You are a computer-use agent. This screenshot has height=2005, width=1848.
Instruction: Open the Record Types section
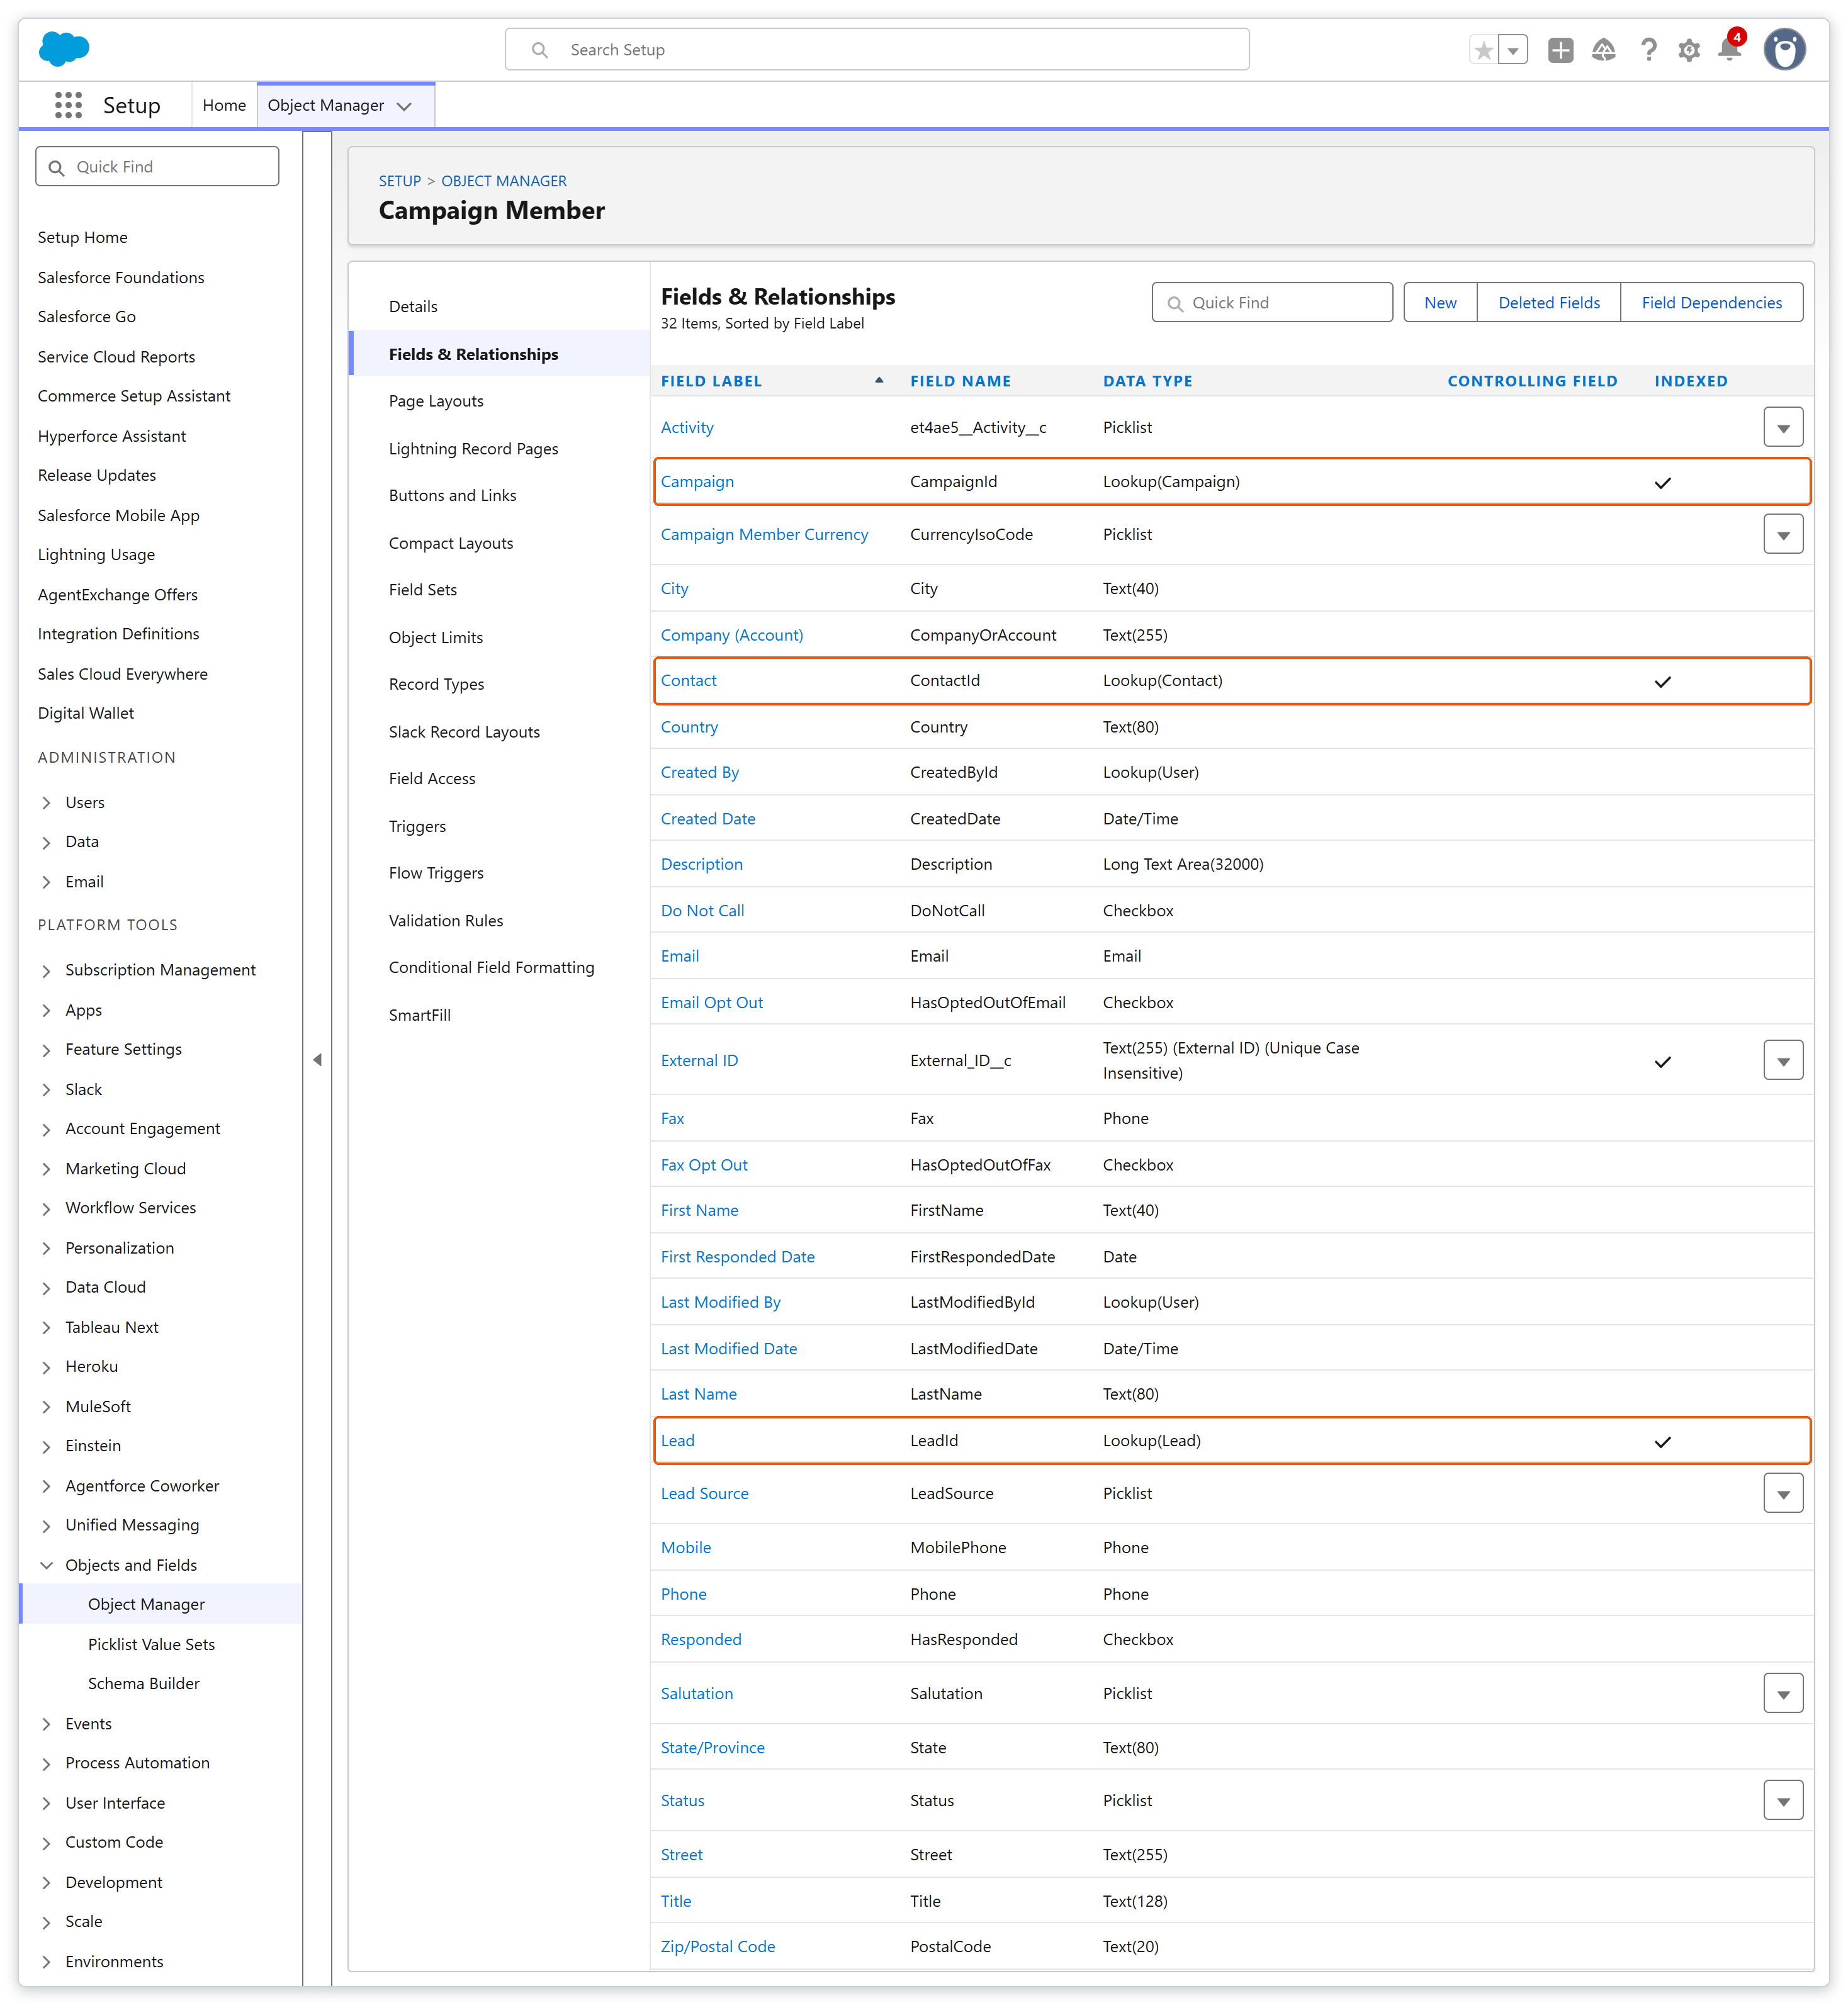[x=436, y=684]
